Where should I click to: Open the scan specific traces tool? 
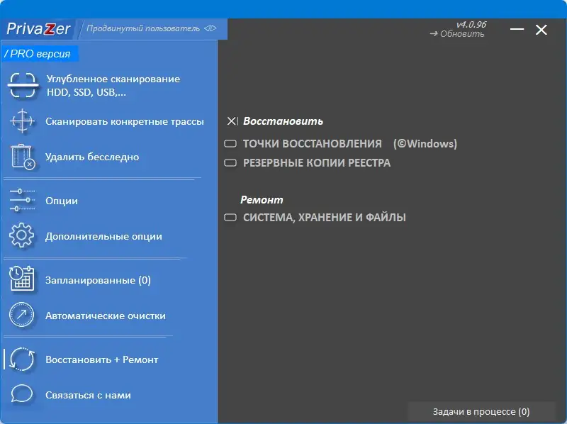pos(23,122)
